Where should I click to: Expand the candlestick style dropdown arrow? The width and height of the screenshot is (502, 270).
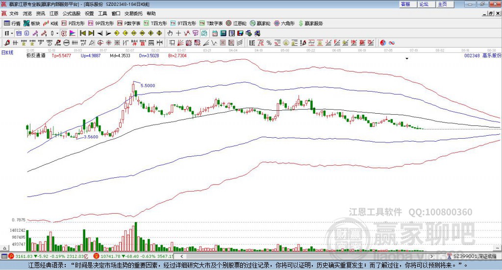57,33
